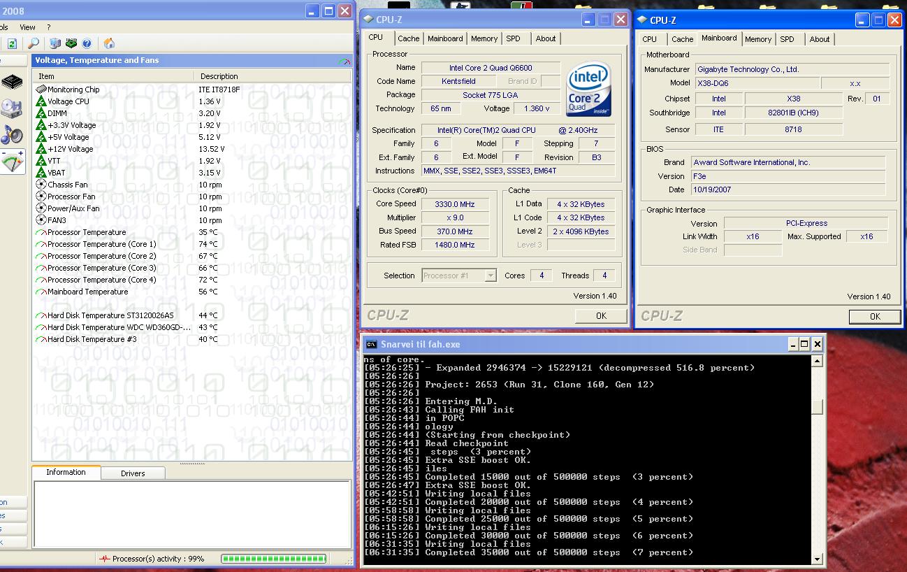
Task: Click the console scrollbar up arrow
Action: click(x=818, y=361)
